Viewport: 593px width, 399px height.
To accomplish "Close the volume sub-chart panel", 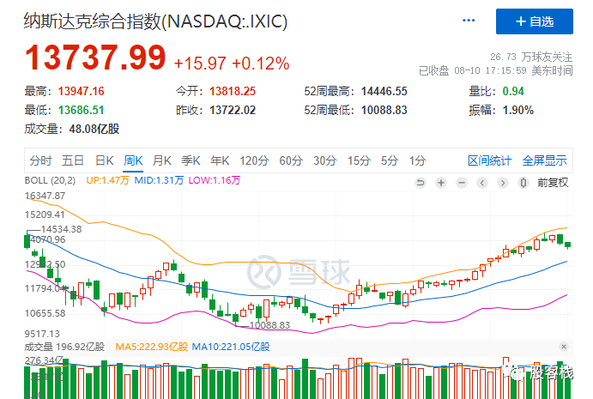I will pos(564,347).
